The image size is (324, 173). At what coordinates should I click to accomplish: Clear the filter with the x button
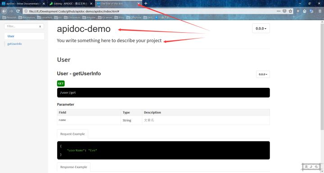click(40, 26)
